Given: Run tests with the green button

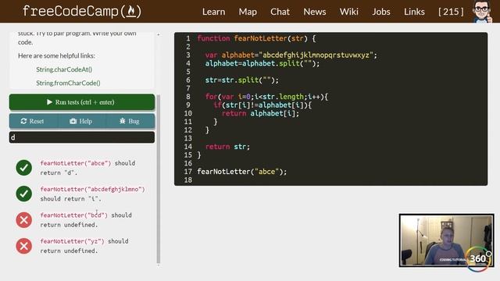Looking at the screenshot, I should [82, 102].
